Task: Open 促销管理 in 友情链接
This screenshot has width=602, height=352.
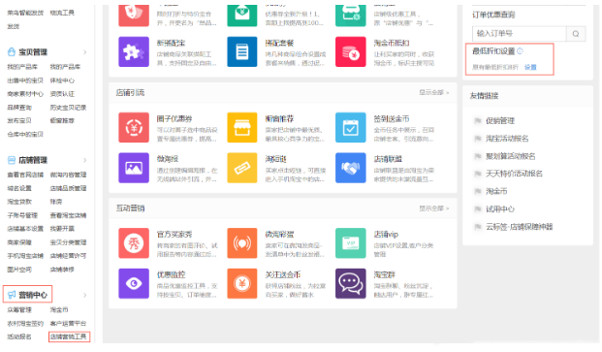Action: pos(500,121)
